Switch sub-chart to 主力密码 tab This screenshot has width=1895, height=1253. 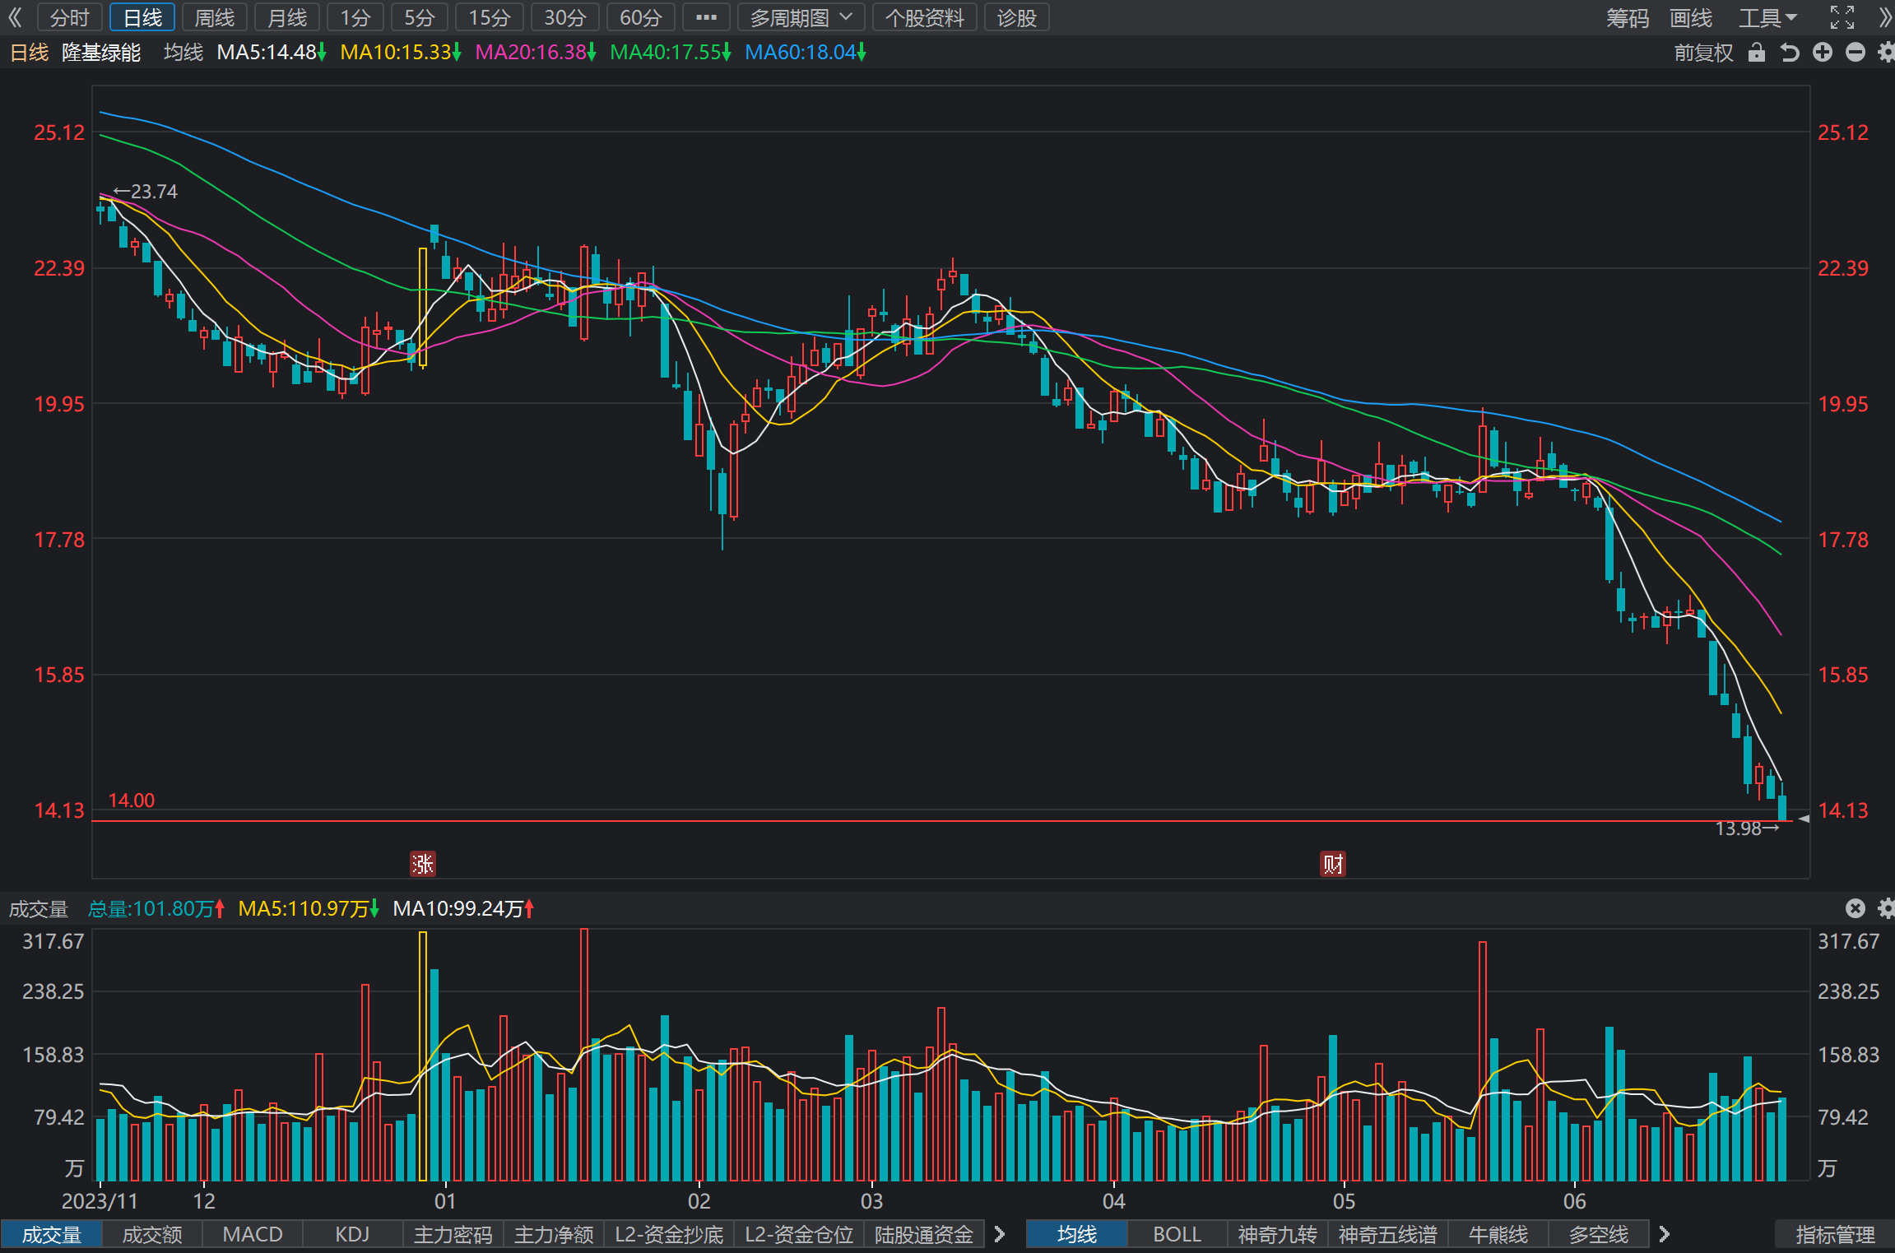[x=453, y=1234]
